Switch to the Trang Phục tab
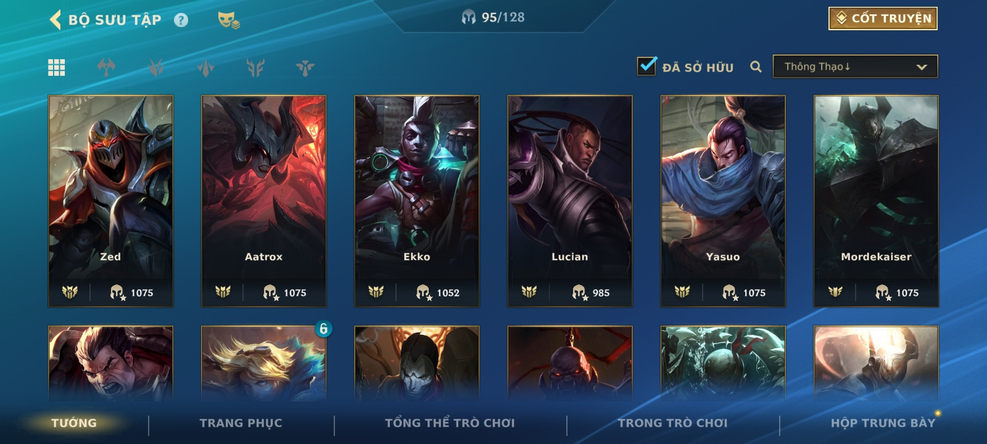Image resolution: width=987 pixels, height=444 pixels. (x=241, y=423)
